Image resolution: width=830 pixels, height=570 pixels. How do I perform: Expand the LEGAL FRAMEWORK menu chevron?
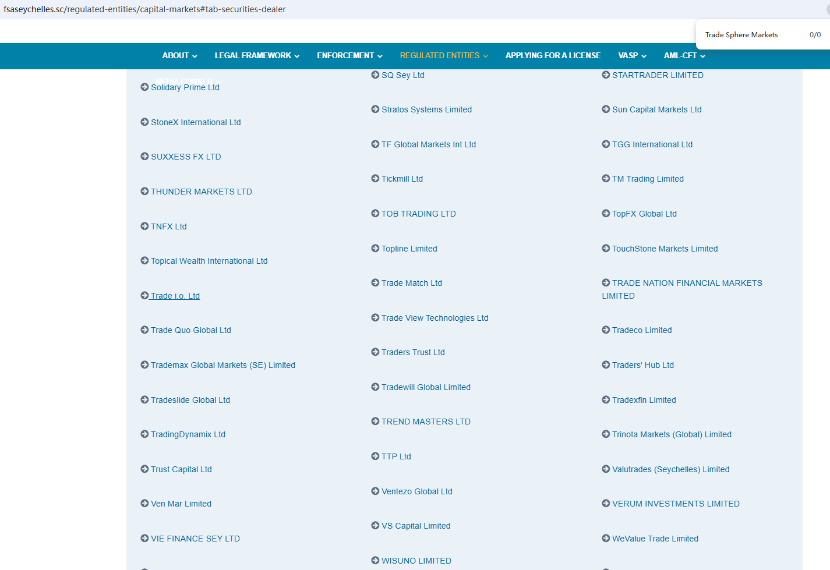tap(297, 56)
